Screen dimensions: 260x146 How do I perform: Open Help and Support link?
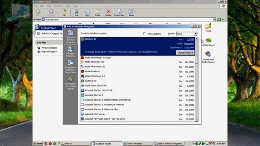(49, 52)
